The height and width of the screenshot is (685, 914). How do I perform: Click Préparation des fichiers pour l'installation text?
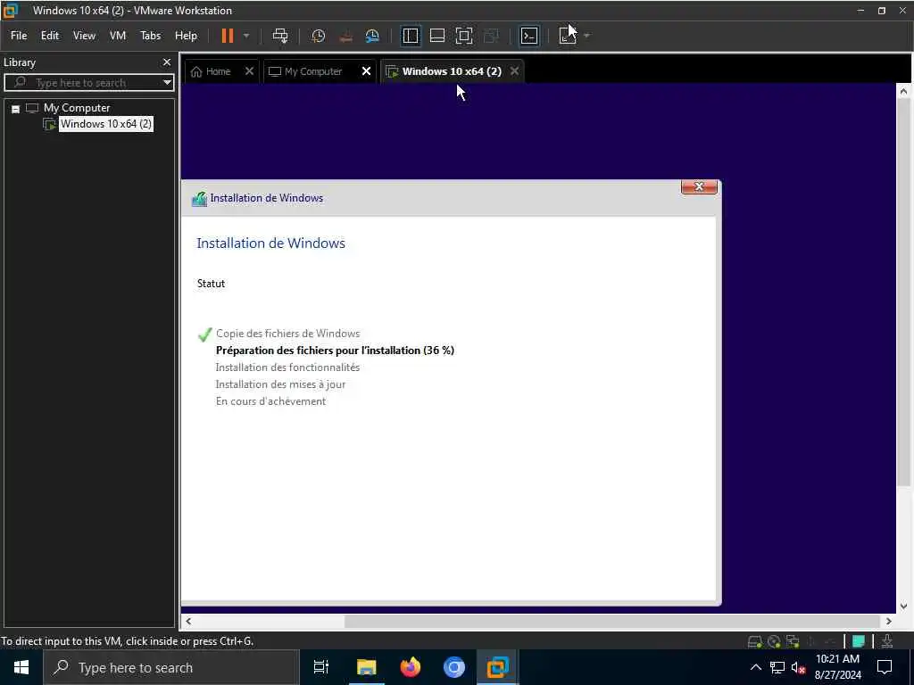(x=335, y=351)
